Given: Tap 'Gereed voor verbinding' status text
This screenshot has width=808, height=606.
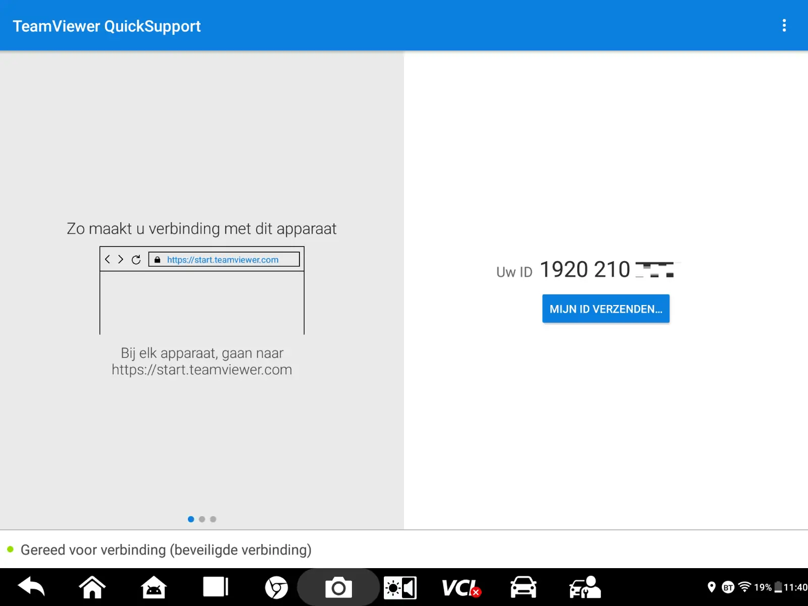Looking at the screenshot, I should point(166,549).
